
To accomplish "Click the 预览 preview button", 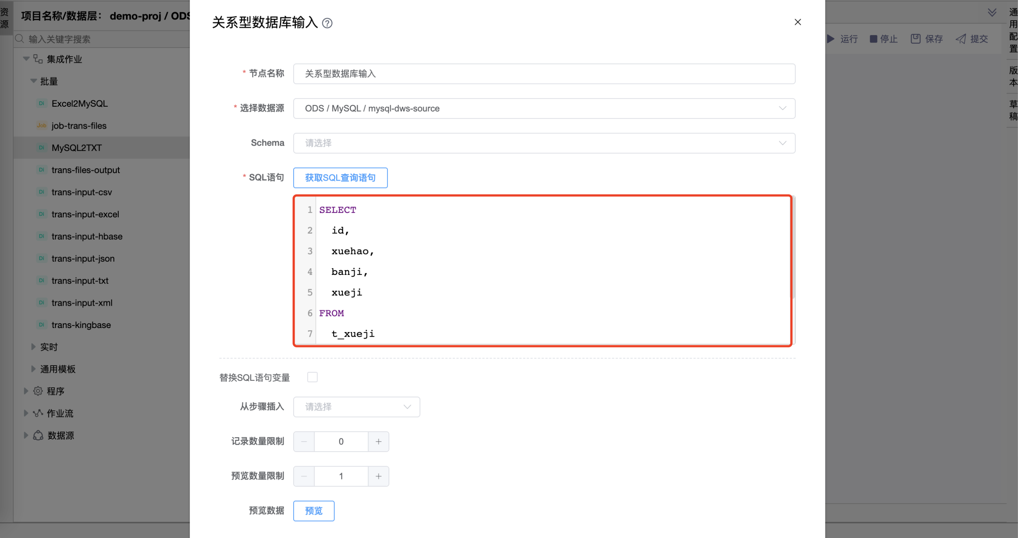I will (313, 511).
